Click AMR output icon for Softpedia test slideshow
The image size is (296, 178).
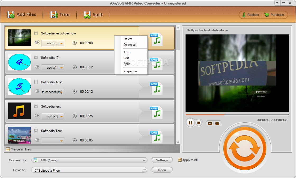pos(156,39)
